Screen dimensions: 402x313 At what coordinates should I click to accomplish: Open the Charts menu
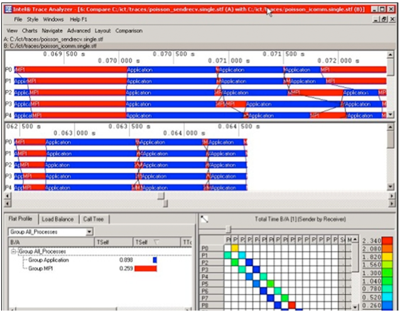pos(30,31)
